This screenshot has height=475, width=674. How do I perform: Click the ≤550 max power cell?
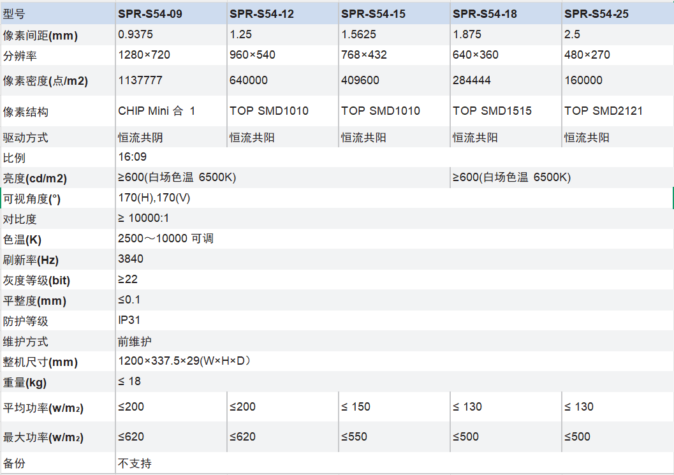coord(394,437)
